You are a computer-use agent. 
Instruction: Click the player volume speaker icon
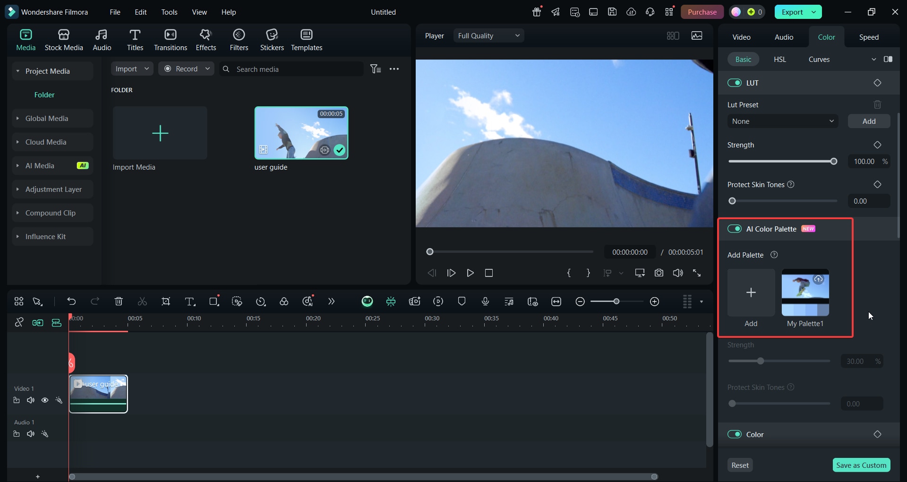pyautogui.click(x=678, y=273)
